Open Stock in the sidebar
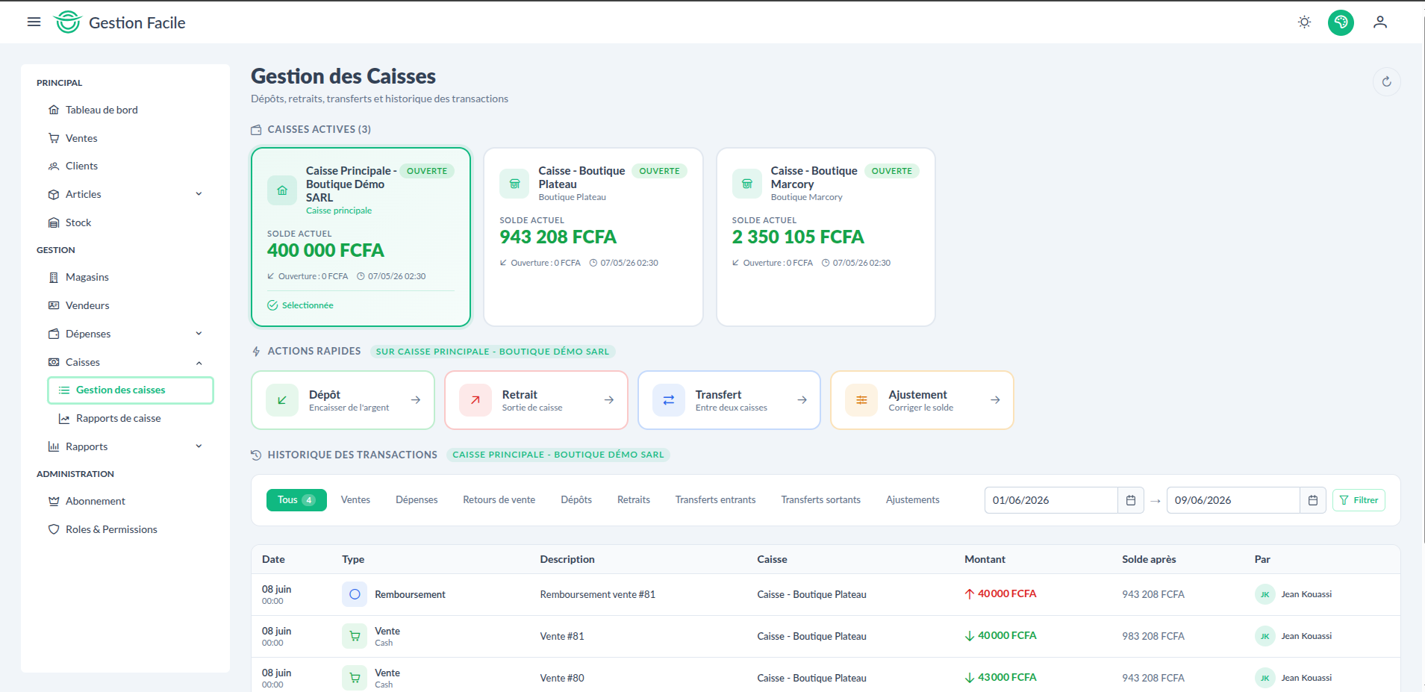 [78, 222]
